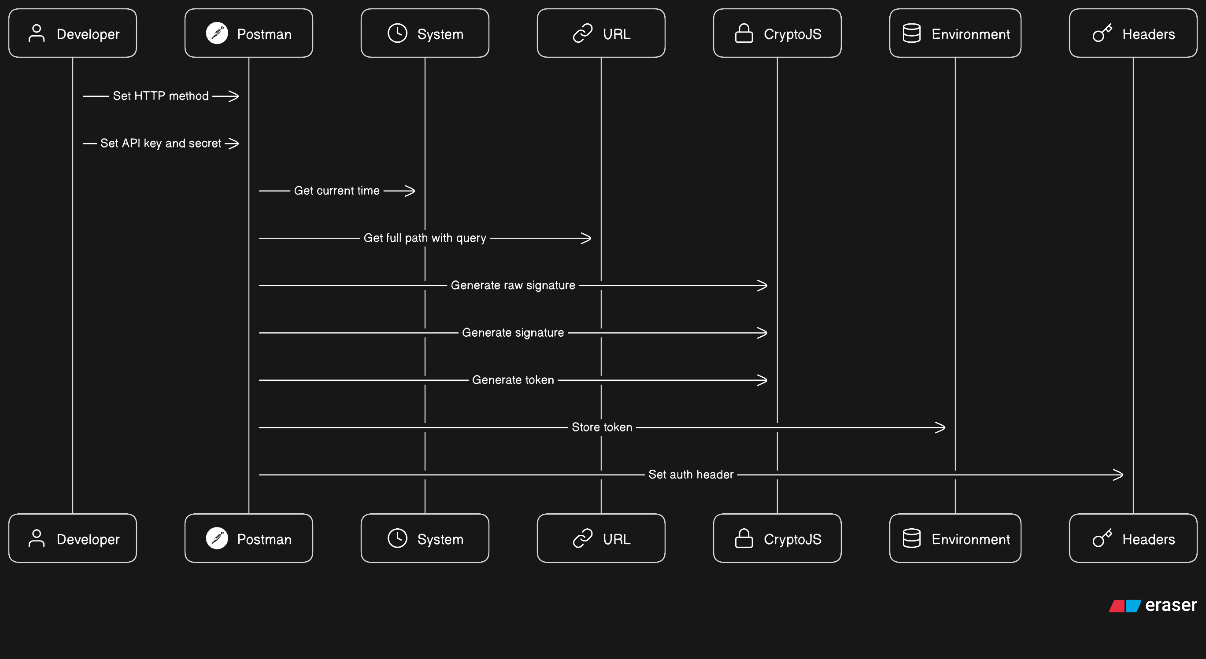The width and height of the screenshot is (1206, 659).
Task: Click the Environment database icon at top
Action: coord(911,34)
